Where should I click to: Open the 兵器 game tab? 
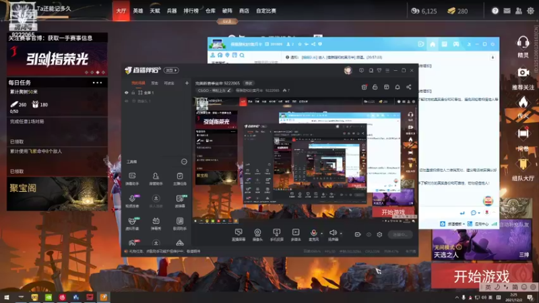[172, 11]
